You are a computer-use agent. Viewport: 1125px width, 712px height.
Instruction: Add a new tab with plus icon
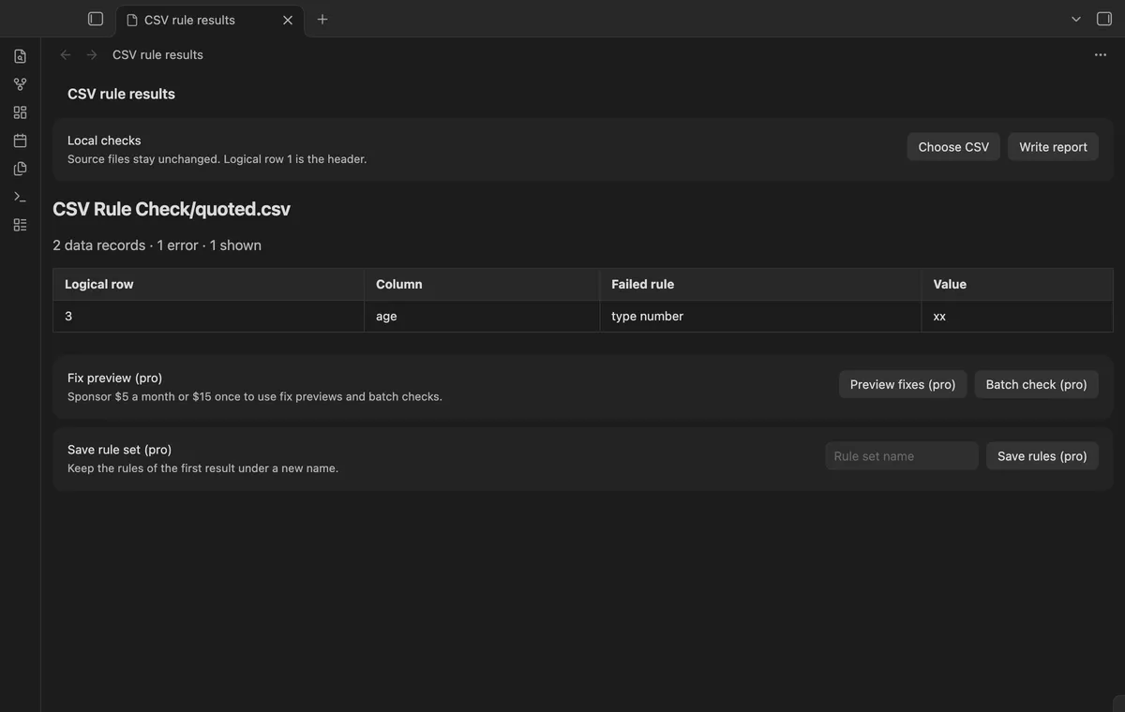322,19
